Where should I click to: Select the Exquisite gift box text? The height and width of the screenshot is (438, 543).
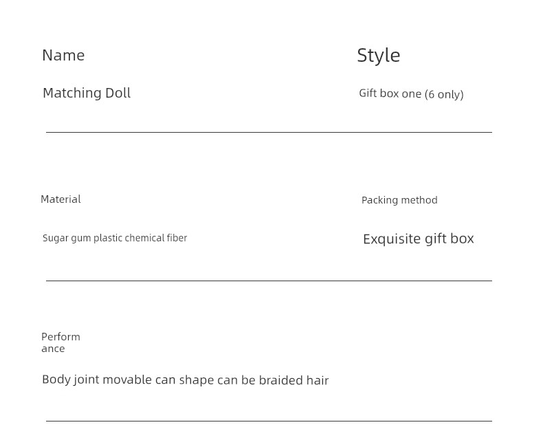[x=419, y=239]
